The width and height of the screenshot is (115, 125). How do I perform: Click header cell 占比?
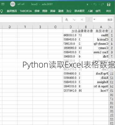(71, 31)
